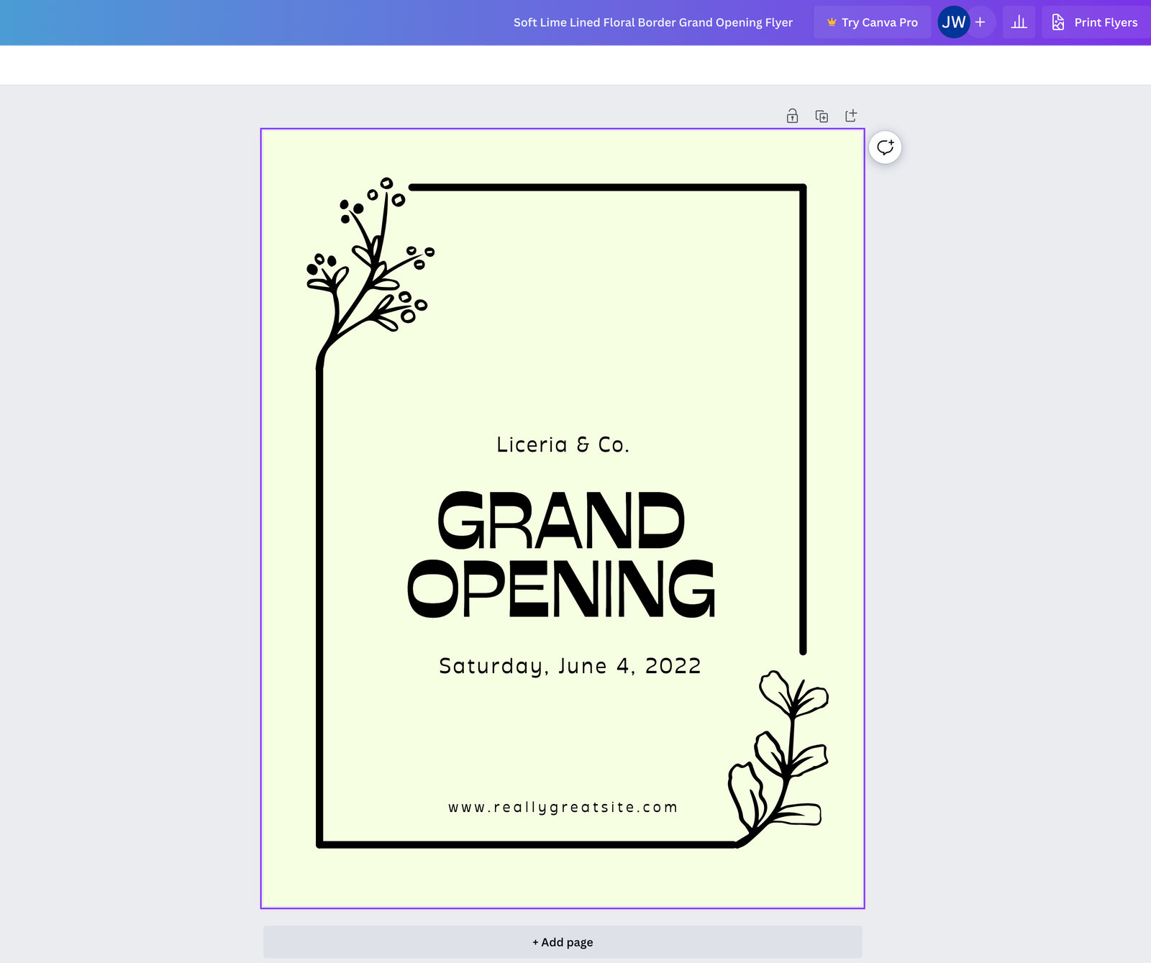Select the Liceria & Co. text

[562, 444]
